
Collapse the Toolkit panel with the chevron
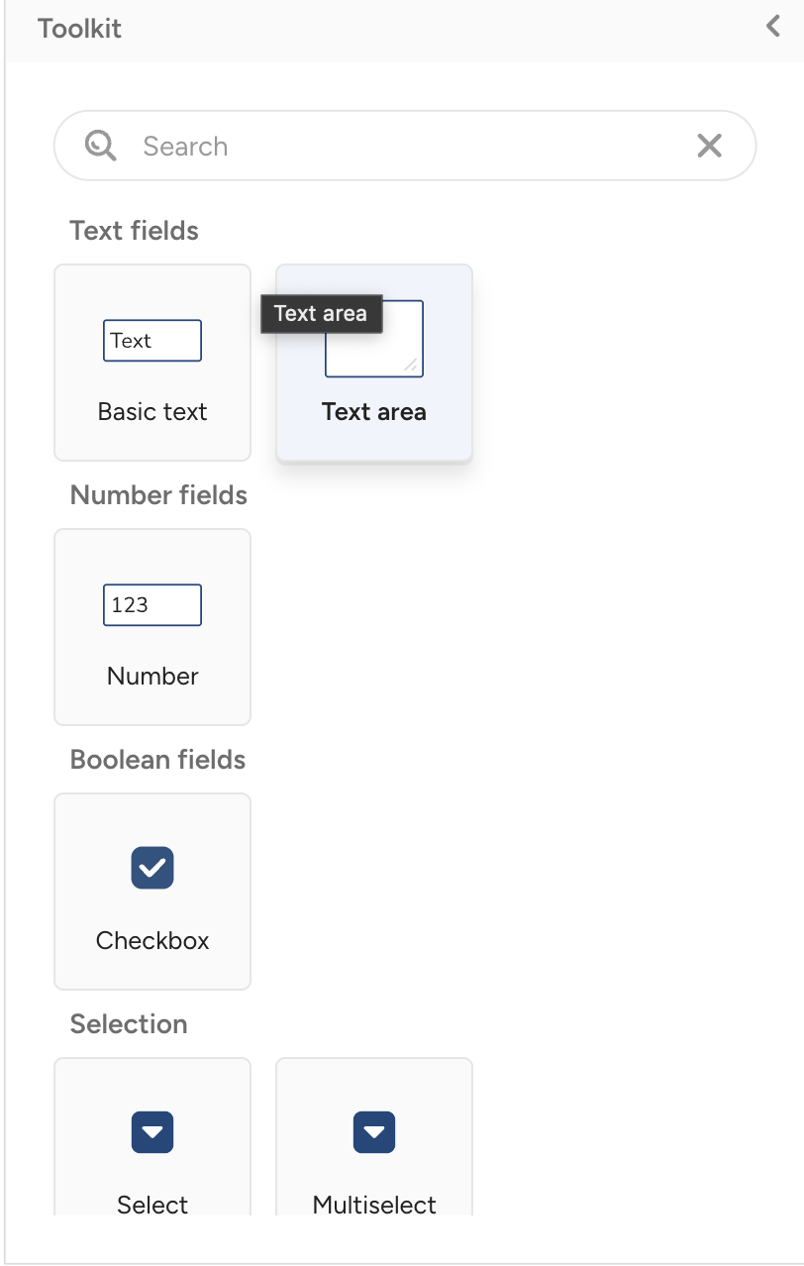click(773, 27)
